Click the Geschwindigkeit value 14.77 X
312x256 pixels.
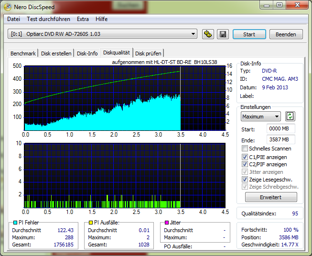[x=290, y=245]
